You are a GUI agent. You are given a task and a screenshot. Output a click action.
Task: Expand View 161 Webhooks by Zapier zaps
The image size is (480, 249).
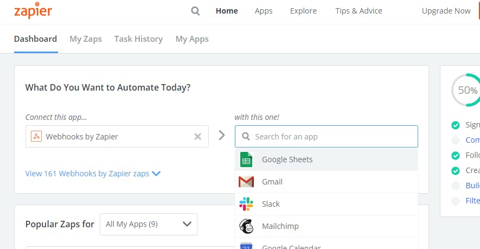point(93,174)
